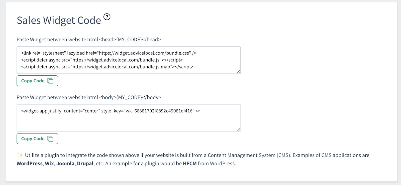
Task: Click the empty area of body code box
Action: [128, 123]
